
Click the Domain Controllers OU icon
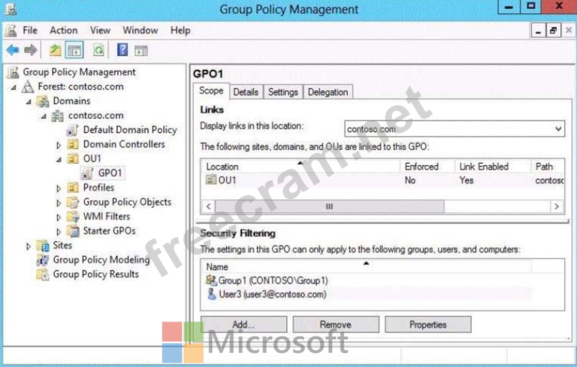click(73, 144)
